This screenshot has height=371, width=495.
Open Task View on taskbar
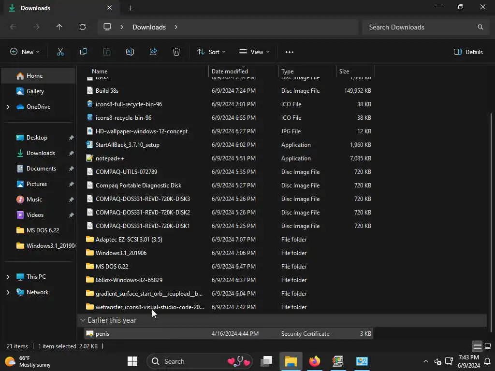(x=266, y=361)
